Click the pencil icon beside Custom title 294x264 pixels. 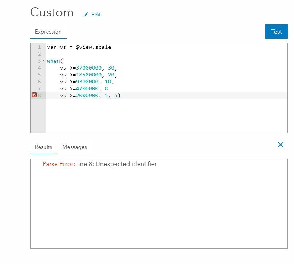86,15
